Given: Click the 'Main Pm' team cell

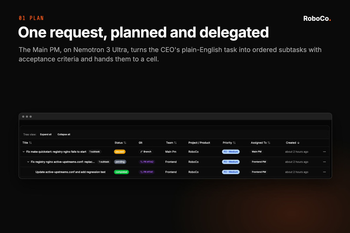Looking at the screenshot, I should pos(171,151).
